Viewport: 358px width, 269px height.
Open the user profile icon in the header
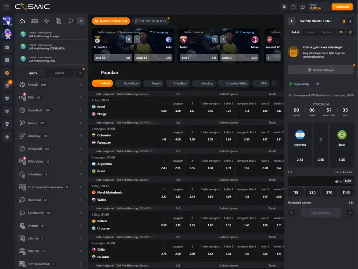tap(302, 7)
